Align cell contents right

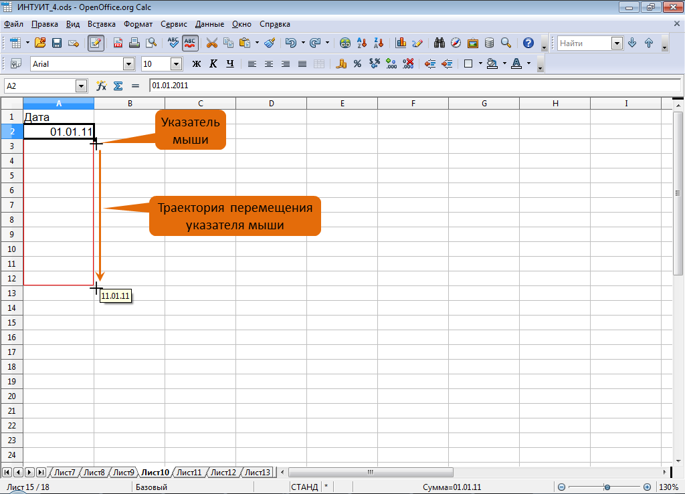pos(285,64)
